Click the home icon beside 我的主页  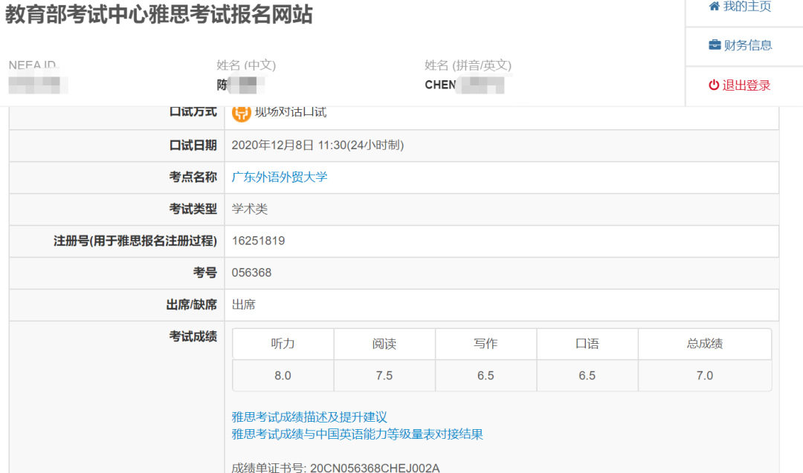(x=715, y=6)
